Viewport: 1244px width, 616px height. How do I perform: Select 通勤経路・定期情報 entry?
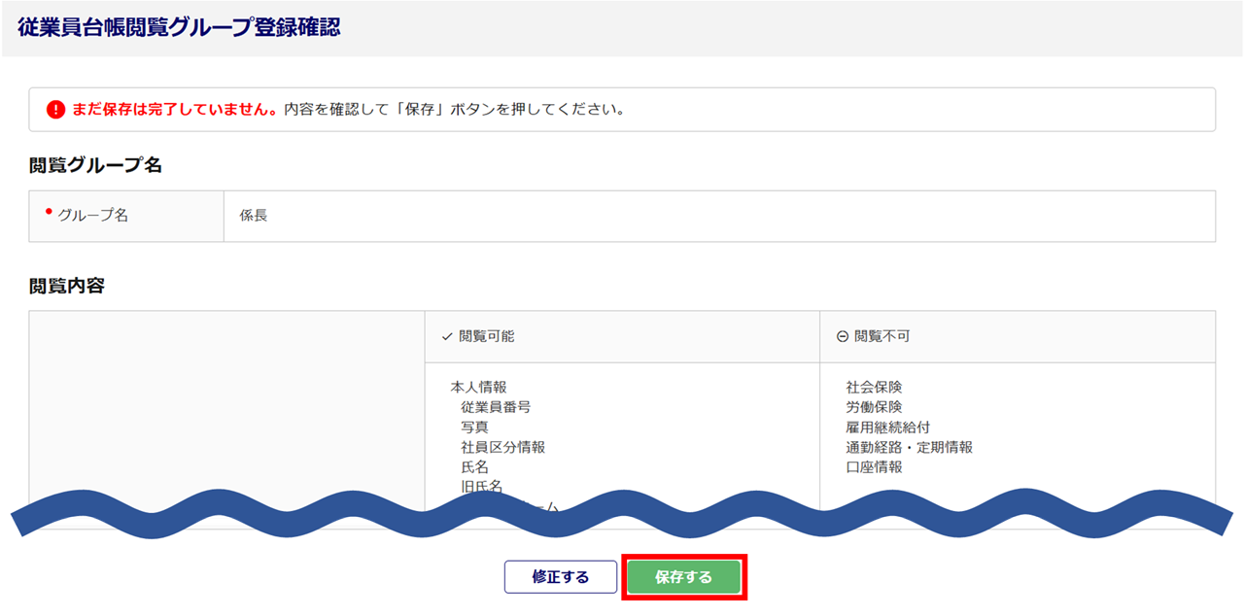click(909, 447)
